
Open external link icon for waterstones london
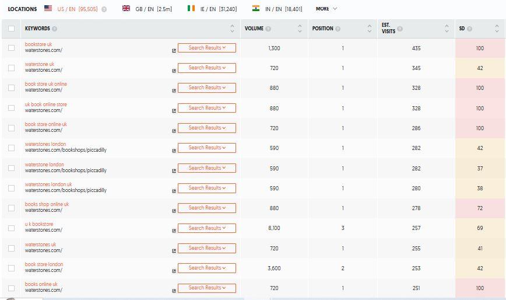[x=174, y=151]
